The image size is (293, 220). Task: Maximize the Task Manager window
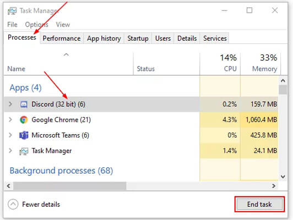coord(249,10)
